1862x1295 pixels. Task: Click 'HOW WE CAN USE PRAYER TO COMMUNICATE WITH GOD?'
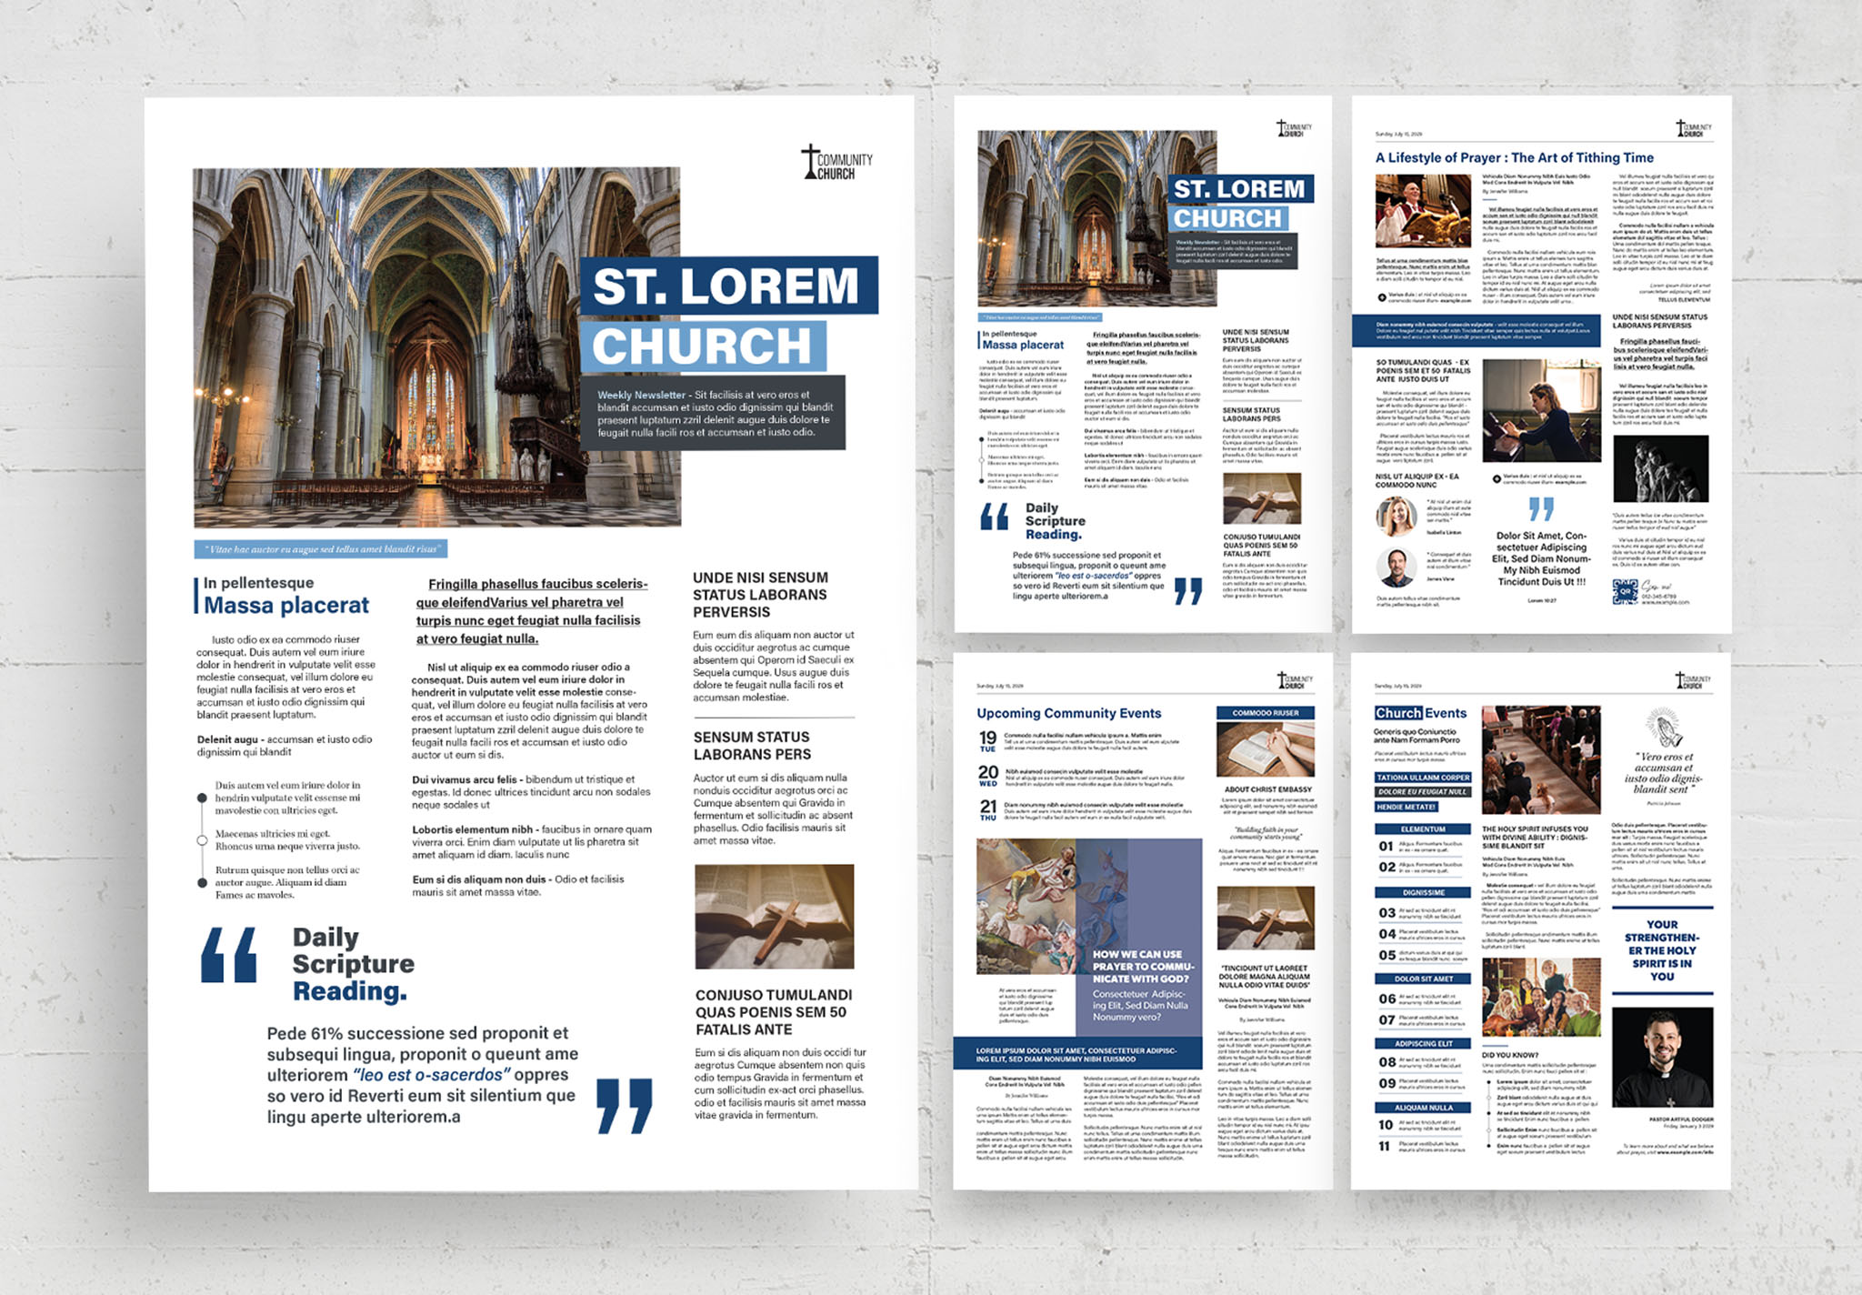[x=1142, y=966]
